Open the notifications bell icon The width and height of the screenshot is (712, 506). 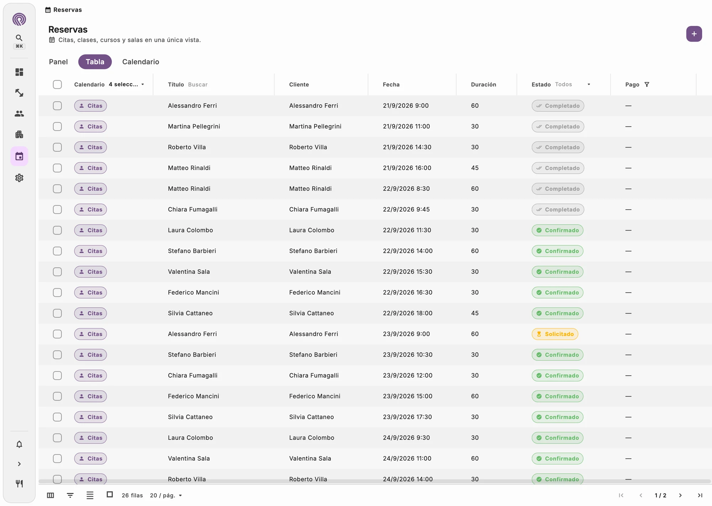click(x=19, y=444)
